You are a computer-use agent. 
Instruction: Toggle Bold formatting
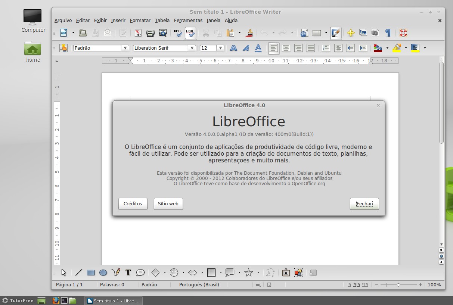pyautogui.click(x=233, y=48)
